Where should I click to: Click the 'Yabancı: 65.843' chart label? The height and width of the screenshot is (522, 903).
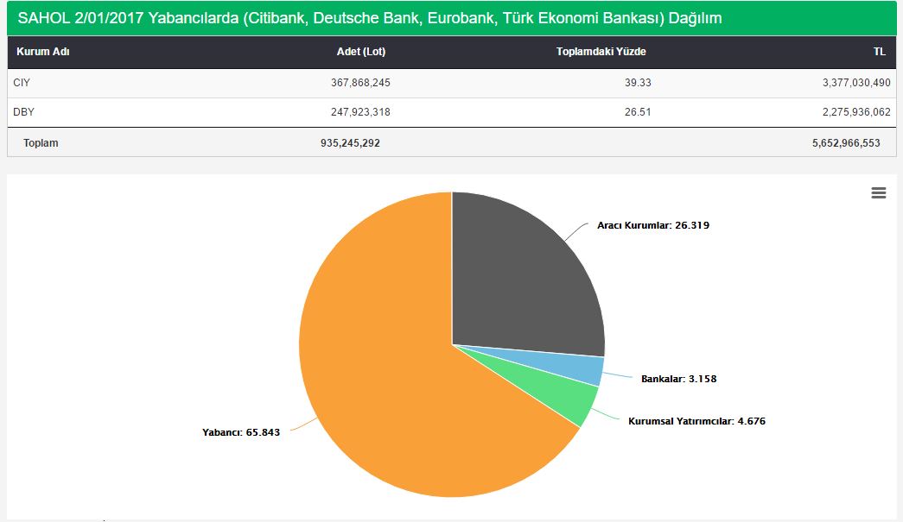point(241,432)
